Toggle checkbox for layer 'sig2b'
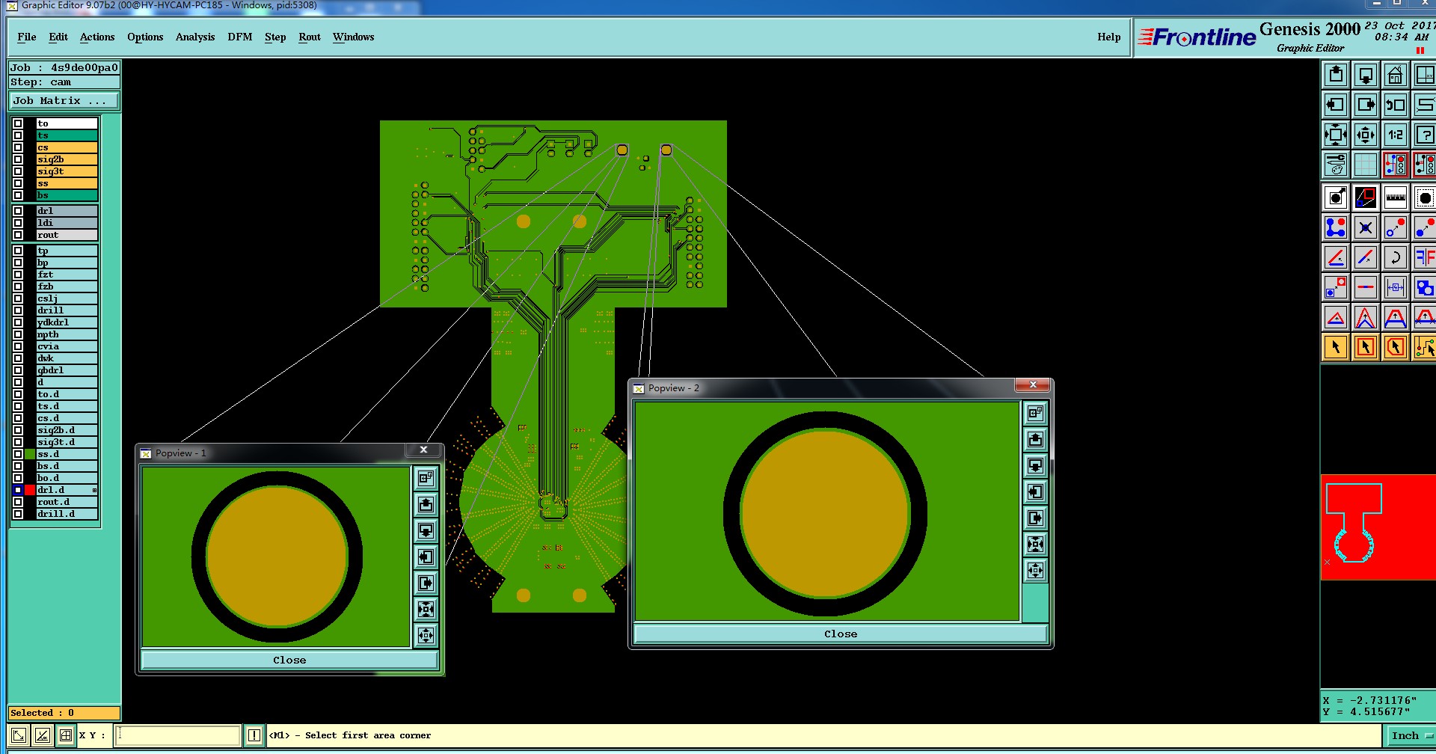This screenshot has height=754, width=1436. click(18, 159)
